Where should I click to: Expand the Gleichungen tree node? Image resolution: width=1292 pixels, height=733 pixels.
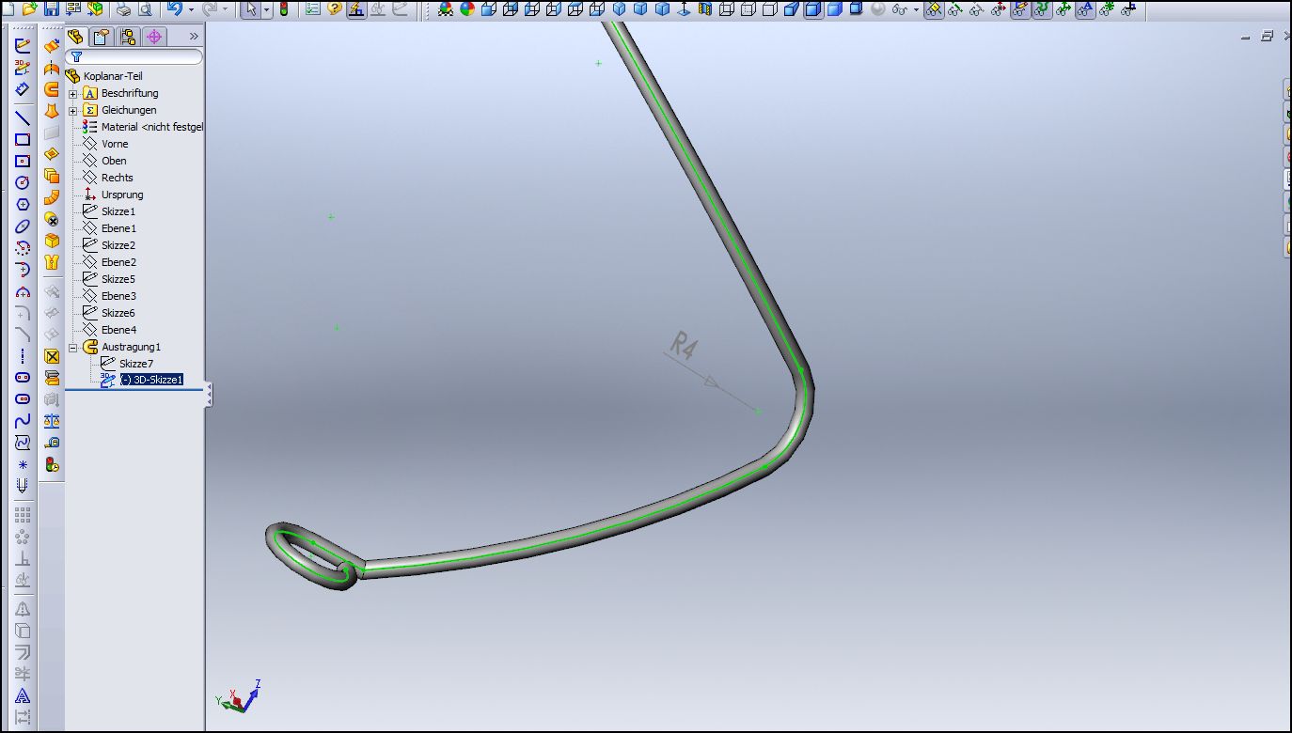73,110
